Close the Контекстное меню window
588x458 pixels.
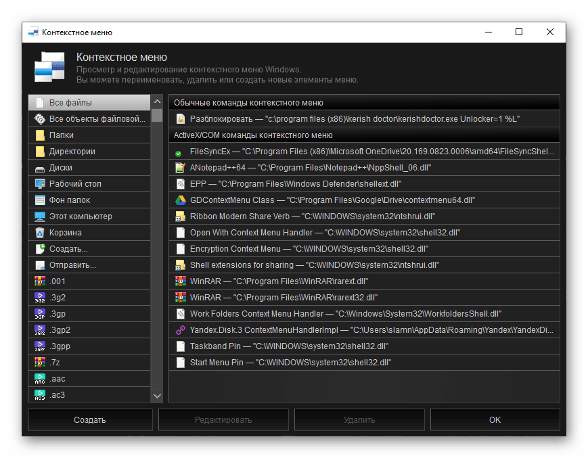pyautogui.click(x=549, y=32)
